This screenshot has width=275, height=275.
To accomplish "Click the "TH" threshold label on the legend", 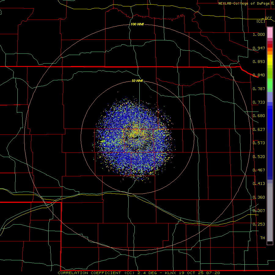I will (262, 238).
